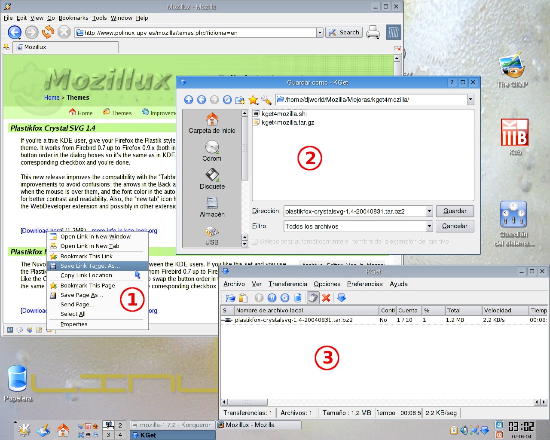Click the Velocidad column header in KGet
The width and height of the screenshot is (550, 440).
point(505,310)
